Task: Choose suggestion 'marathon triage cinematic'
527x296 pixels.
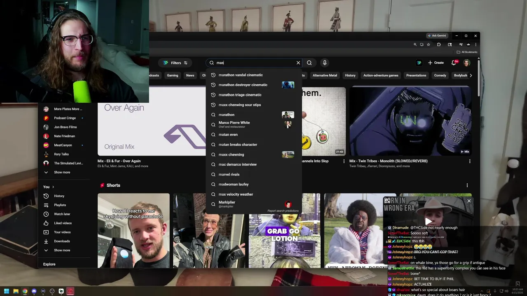Action: 254,95
